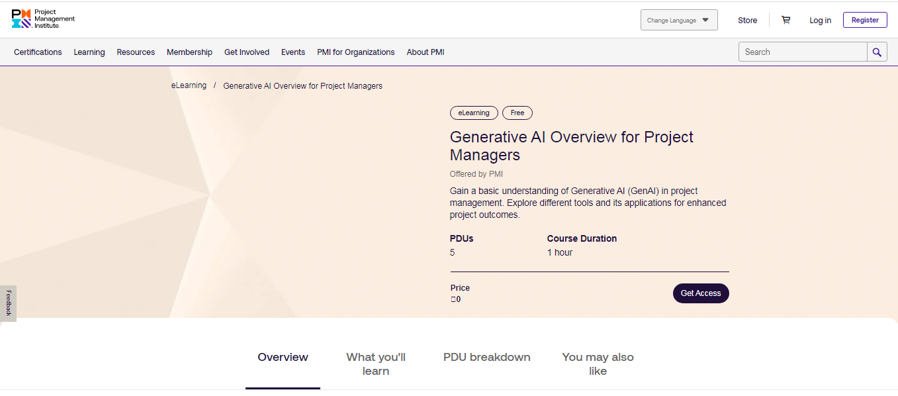Click inside the Search input field
This screenshot has width=898, height=396.
(802, 52)
